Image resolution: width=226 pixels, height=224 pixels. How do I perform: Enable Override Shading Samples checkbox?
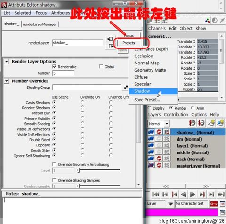pos(54,180)
